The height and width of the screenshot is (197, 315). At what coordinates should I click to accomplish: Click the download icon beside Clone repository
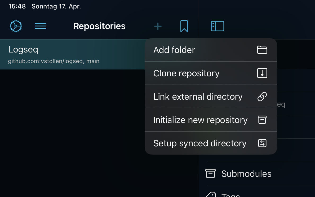point(262,73)
